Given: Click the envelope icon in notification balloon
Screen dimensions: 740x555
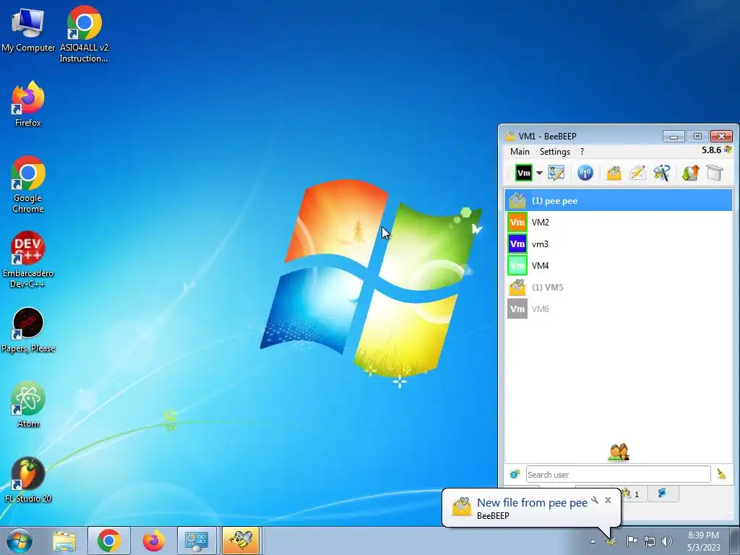Looking at the screenshot, I should point(462,507).
